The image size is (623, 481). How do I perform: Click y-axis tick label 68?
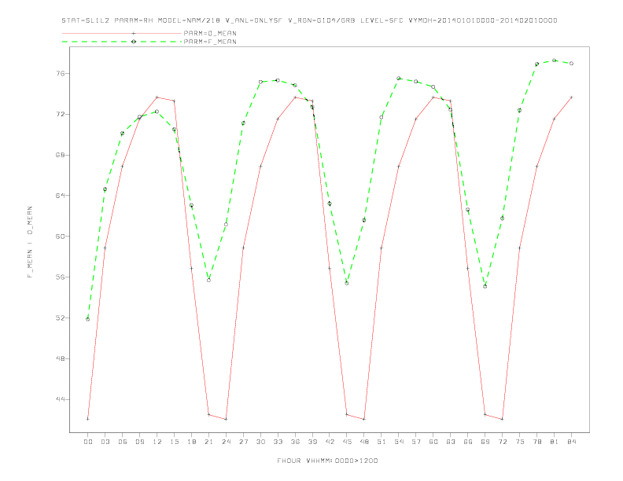[x=60, y=155]
